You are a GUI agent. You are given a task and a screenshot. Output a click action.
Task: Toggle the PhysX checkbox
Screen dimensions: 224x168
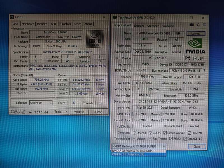[x=171, y=139]
